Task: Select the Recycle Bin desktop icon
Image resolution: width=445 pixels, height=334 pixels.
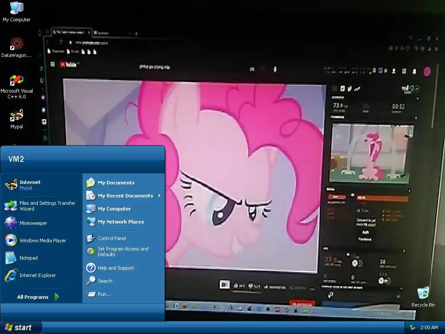Action: tap(423, 297)
